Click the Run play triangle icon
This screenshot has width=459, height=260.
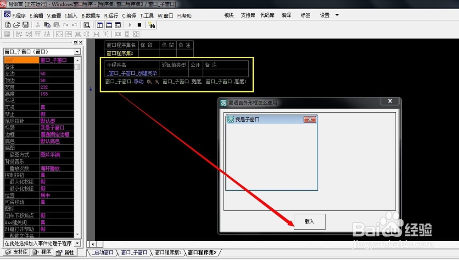click(130, 25)
